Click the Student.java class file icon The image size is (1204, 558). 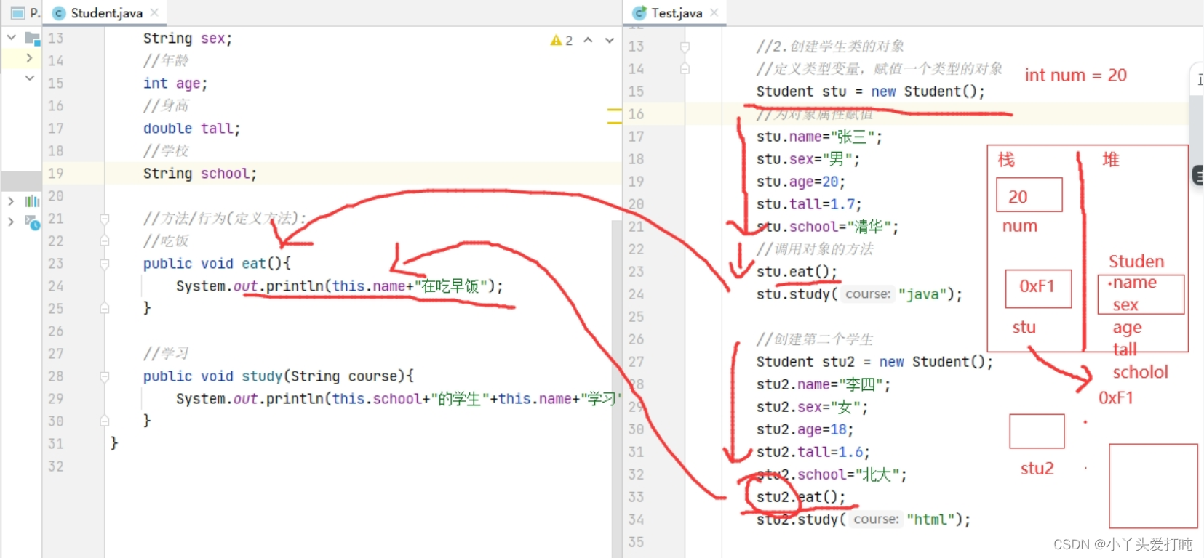[x=60, y=13]
